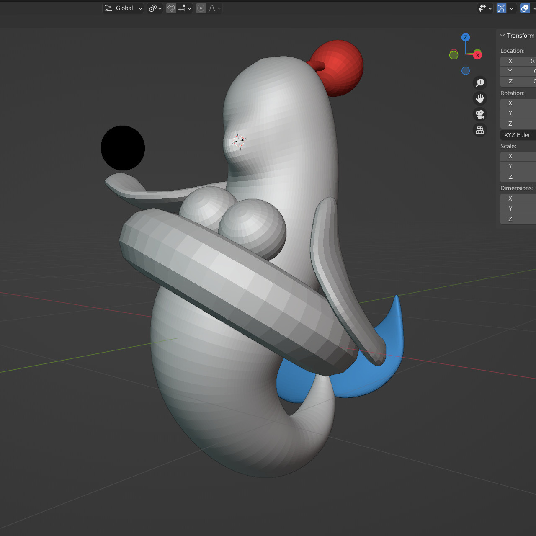Click the red X axis gizmo ball
This screenshot has width=536, height=536.
(x=477, y=55)
